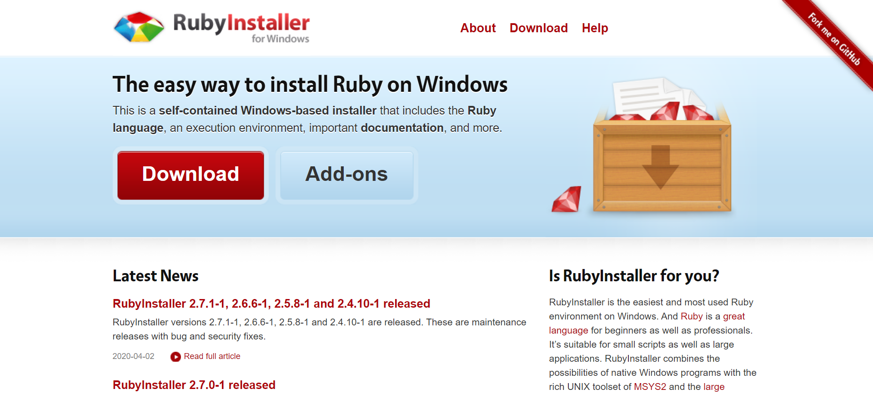Click the red play icon beside Read full article
The width and height of the screenshot is (873, 394).
(176, 357)
